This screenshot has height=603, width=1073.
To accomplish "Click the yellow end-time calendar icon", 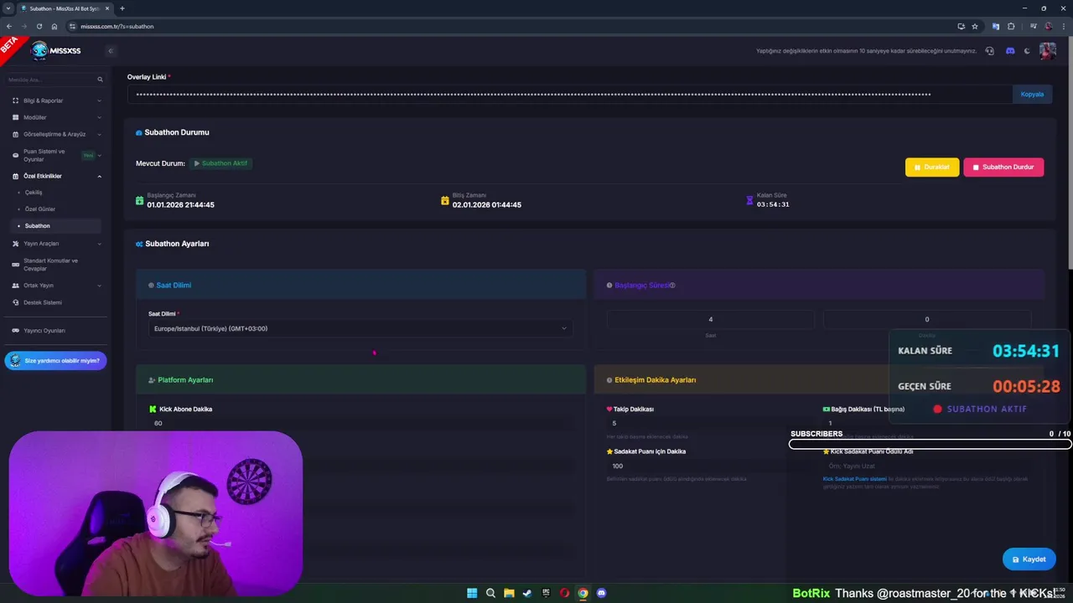I will coord(445,200).
